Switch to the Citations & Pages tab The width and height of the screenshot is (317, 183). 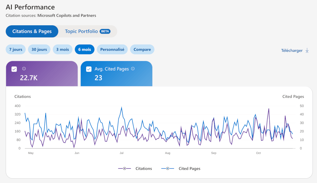(x=32, y=31)
